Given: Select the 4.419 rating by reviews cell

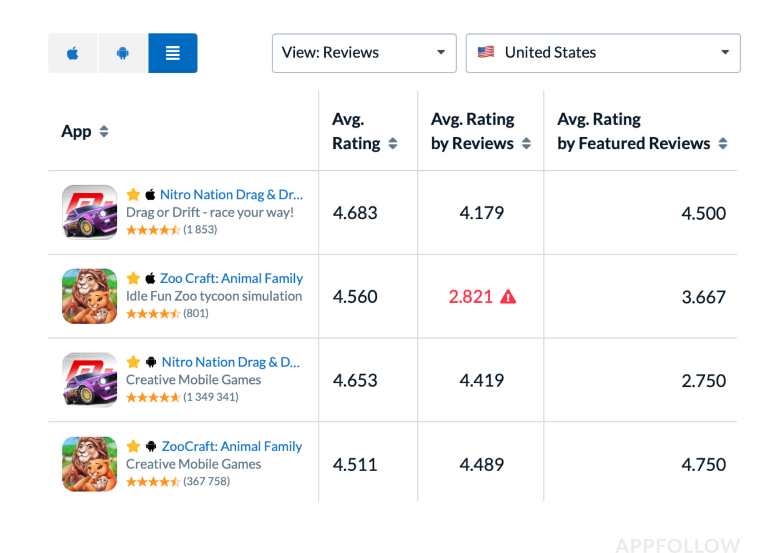Looking at the screenshot, I should point(481,380).
